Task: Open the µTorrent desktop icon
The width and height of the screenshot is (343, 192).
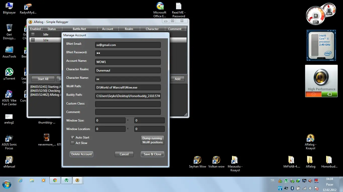Action: point(9,72)
